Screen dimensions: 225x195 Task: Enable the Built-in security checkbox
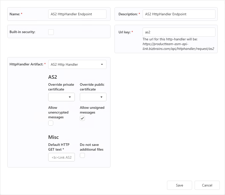[51, 32]
